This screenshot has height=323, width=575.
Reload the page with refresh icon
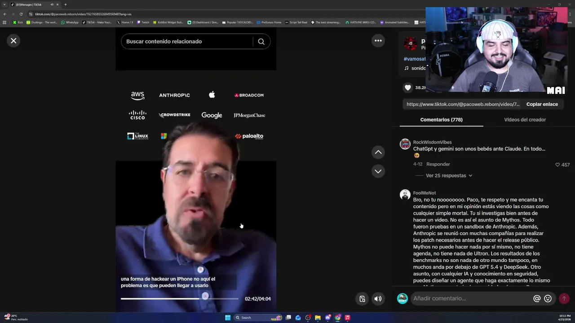click(21, 14)
